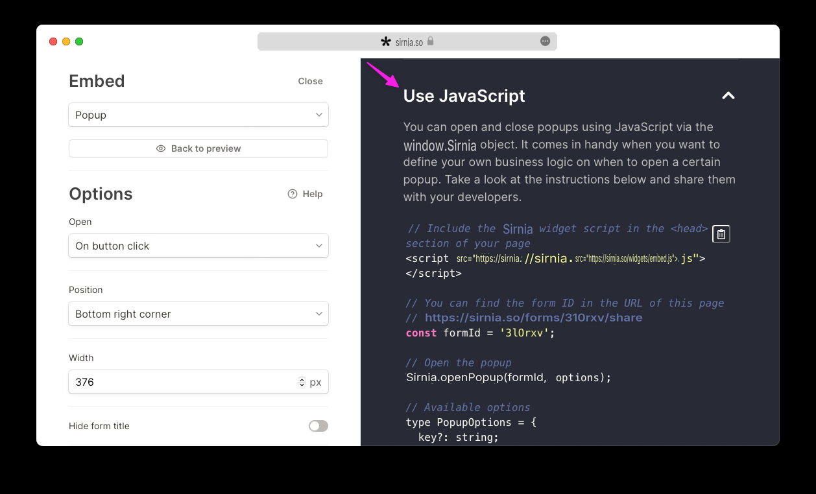
Task: Open the Help link in Options
Action: point(305,194)
